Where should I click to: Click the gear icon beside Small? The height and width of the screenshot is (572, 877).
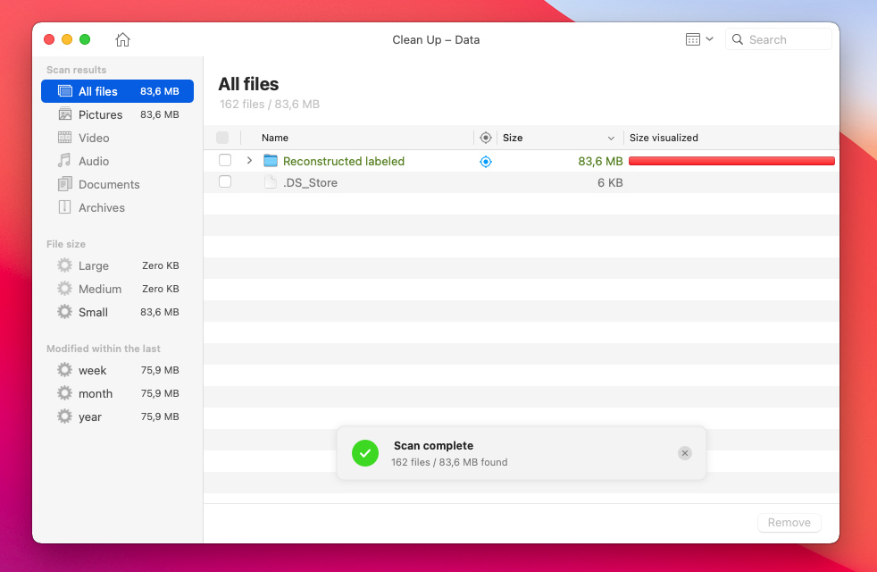pos(65,312)
